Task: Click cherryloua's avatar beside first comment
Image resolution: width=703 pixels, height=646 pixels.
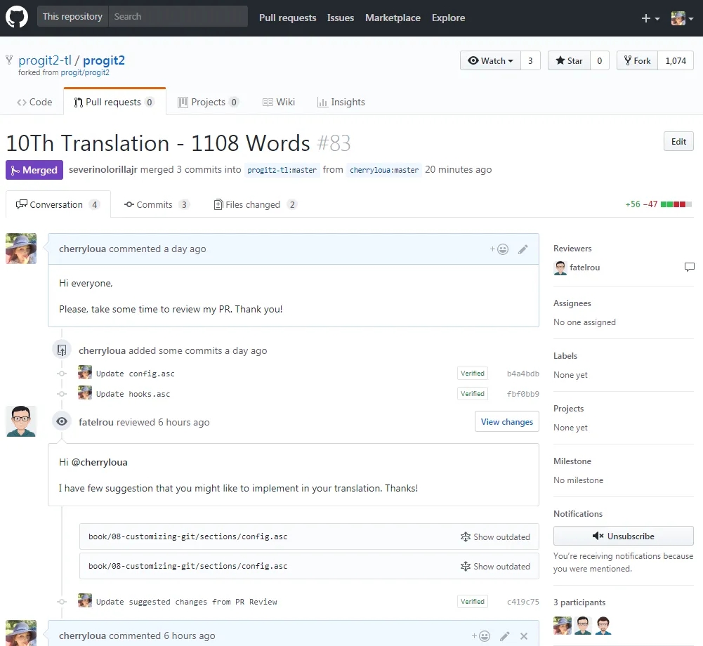Action: pyautogui.click(x=21, y=249)
